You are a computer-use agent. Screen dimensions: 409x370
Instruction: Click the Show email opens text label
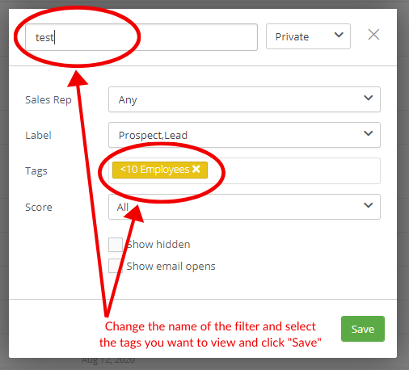(x=171, y=267)
